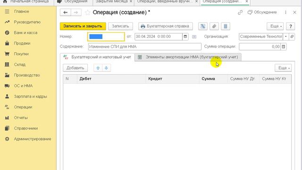Open Склад section
This screenshot has height=170, width=302.
19,65
